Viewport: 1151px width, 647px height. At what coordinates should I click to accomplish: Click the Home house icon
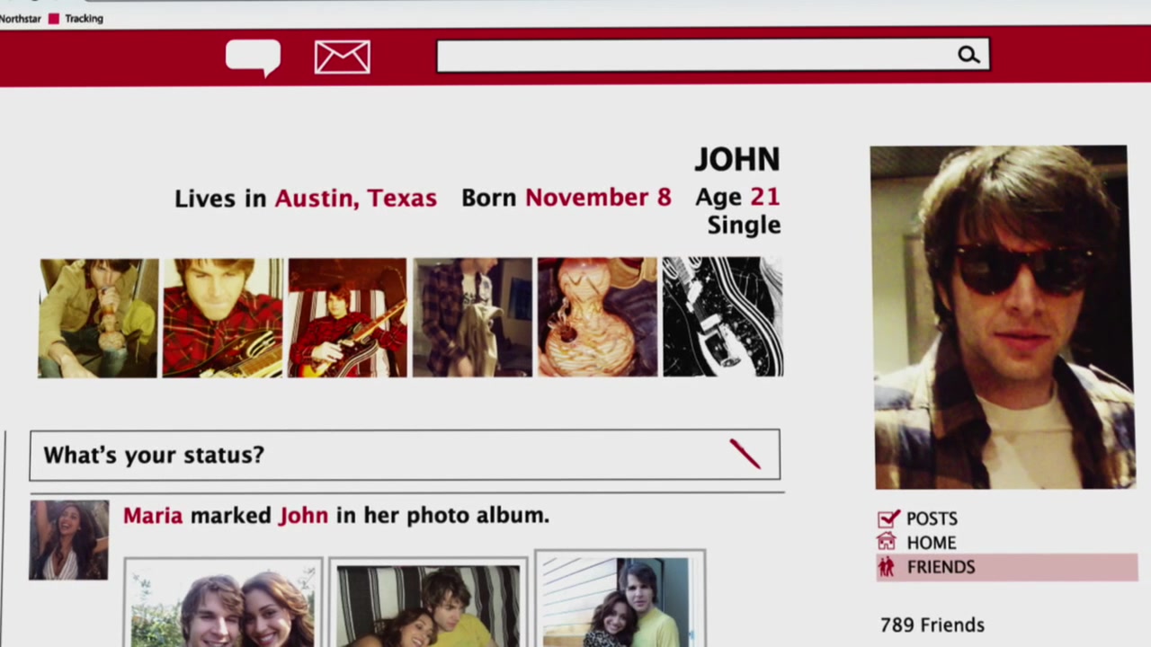(887, 542)
